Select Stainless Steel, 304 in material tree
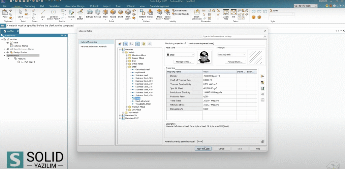The image size is (345, 169). 144,81
